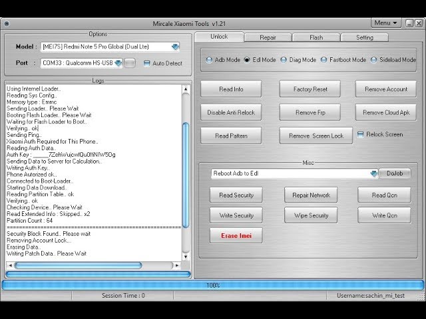426x319 pixels.
Task: Expand the Reboot Adb to Edl dropdown
Action: click(374, 173)
